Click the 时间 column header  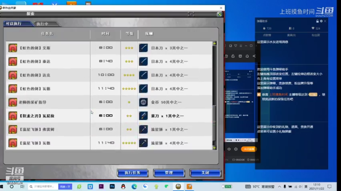[105, 34]
